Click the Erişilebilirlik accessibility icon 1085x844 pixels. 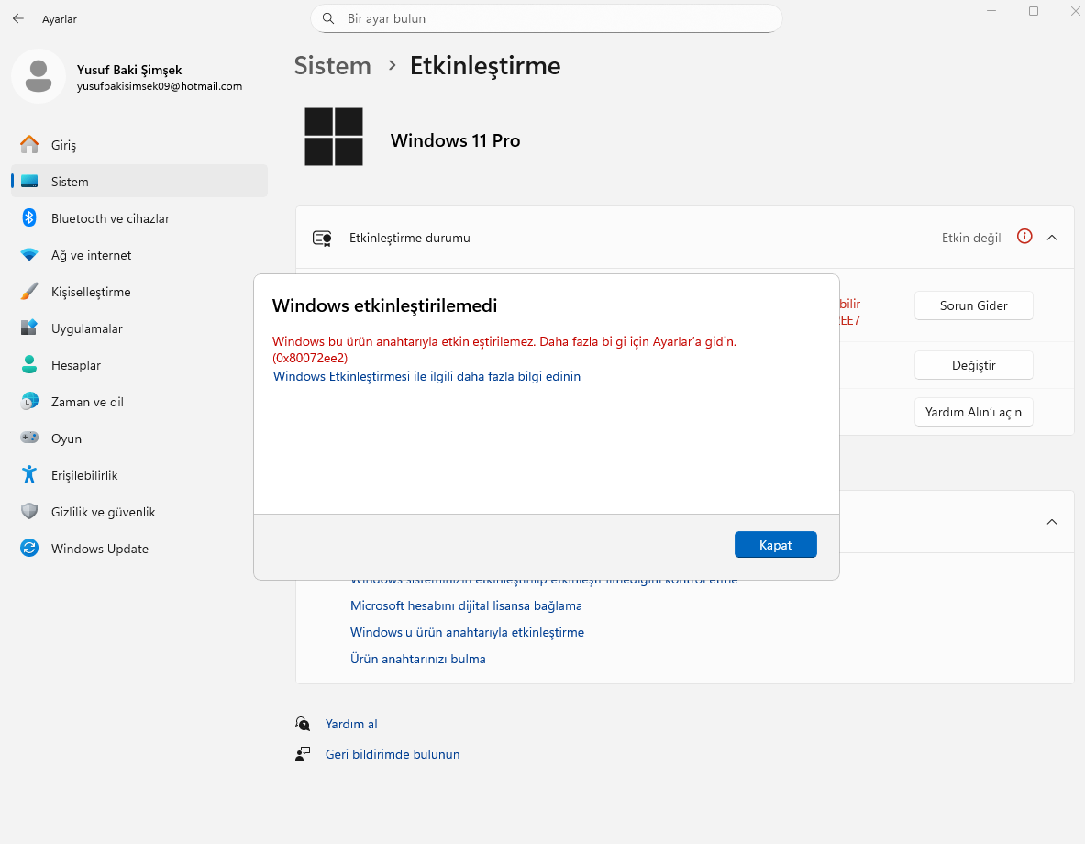coord(29,475)
